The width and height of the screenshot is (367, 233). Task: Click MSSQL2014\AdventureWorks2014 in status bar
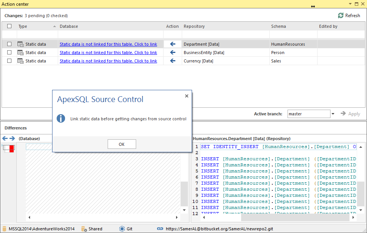pyautogui.click(x=42, y=229)
